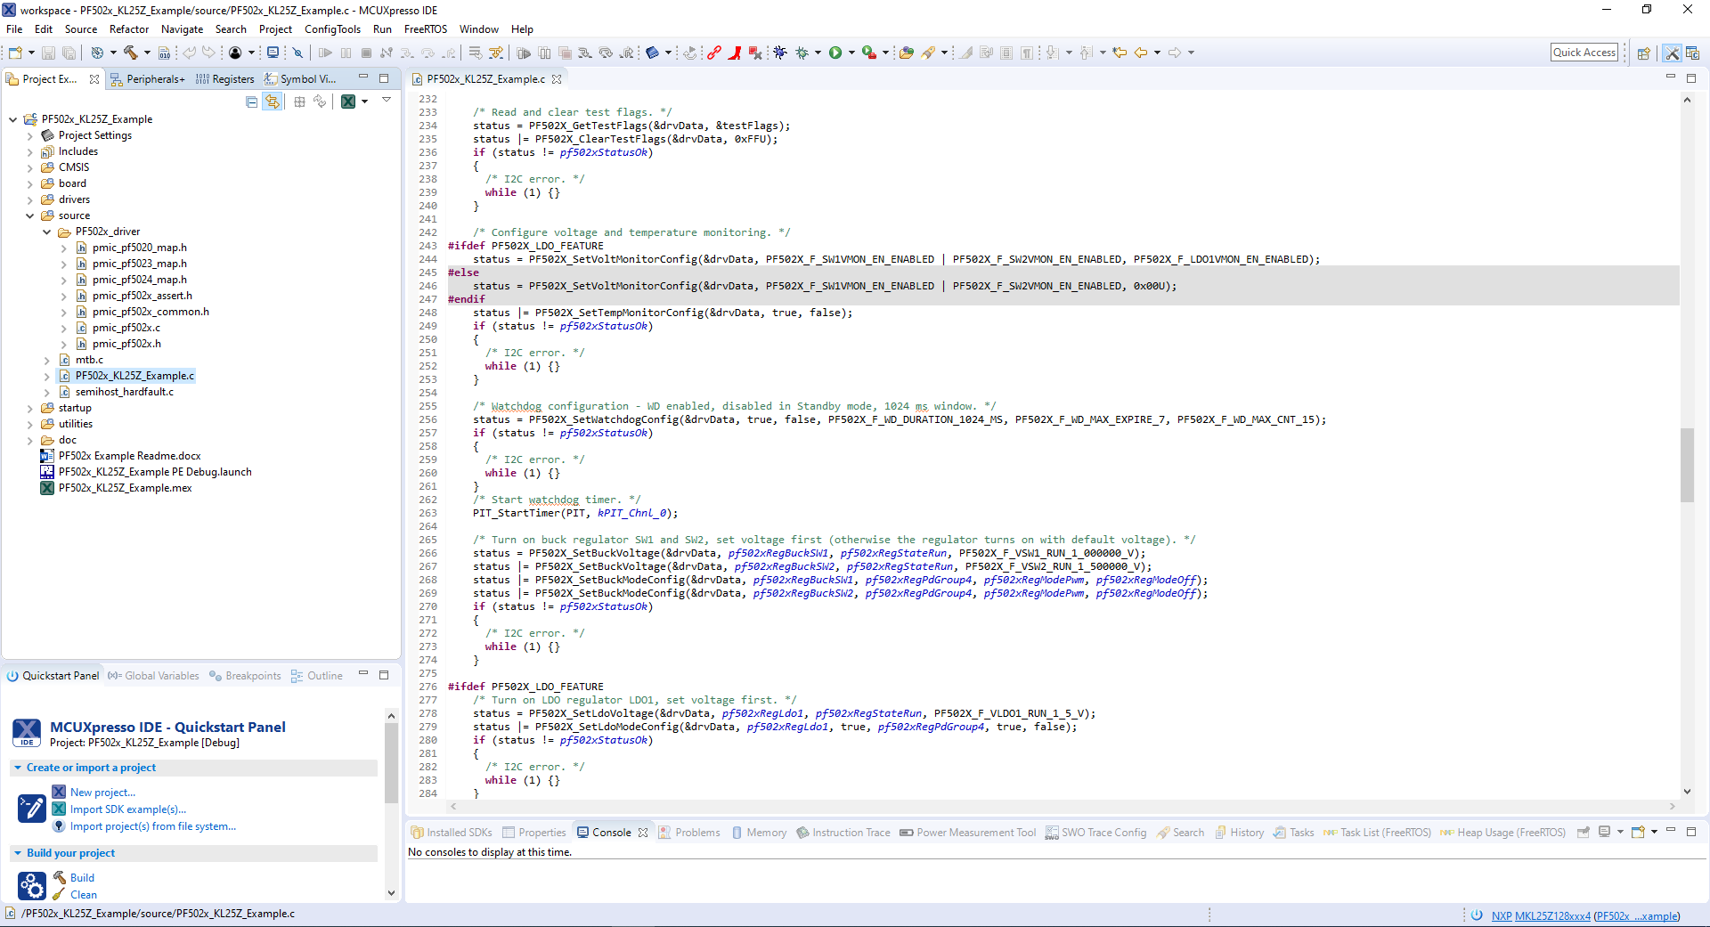Toggle the Pin Console button

click(1583, 833)
